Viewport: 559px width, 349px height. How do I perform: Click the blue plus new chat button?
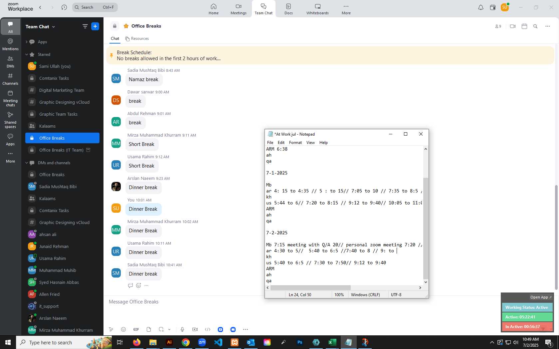click(x=95, y=26)
